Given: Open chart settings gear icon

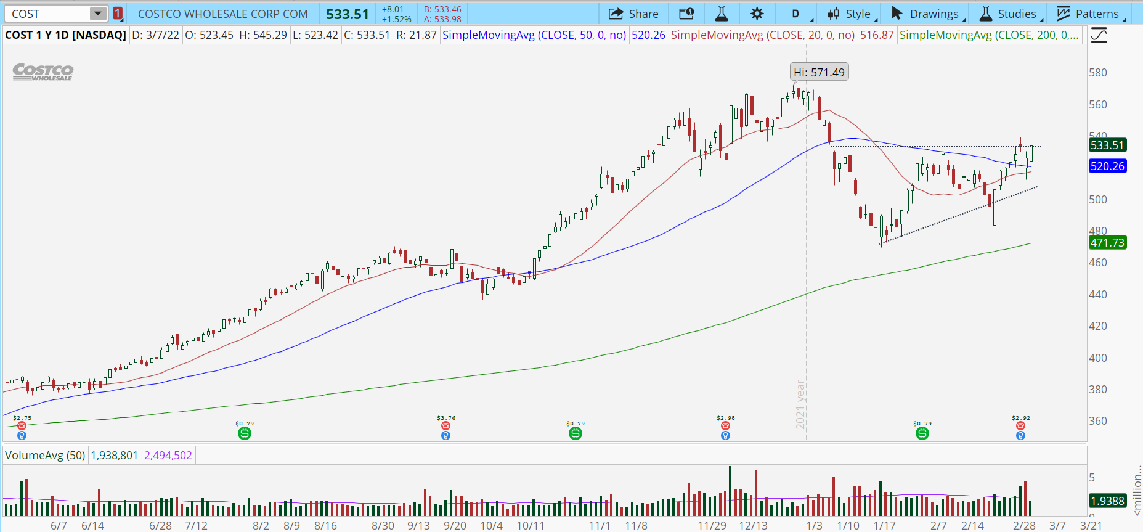Looking at the screenshot, I should tap(757, 14).
